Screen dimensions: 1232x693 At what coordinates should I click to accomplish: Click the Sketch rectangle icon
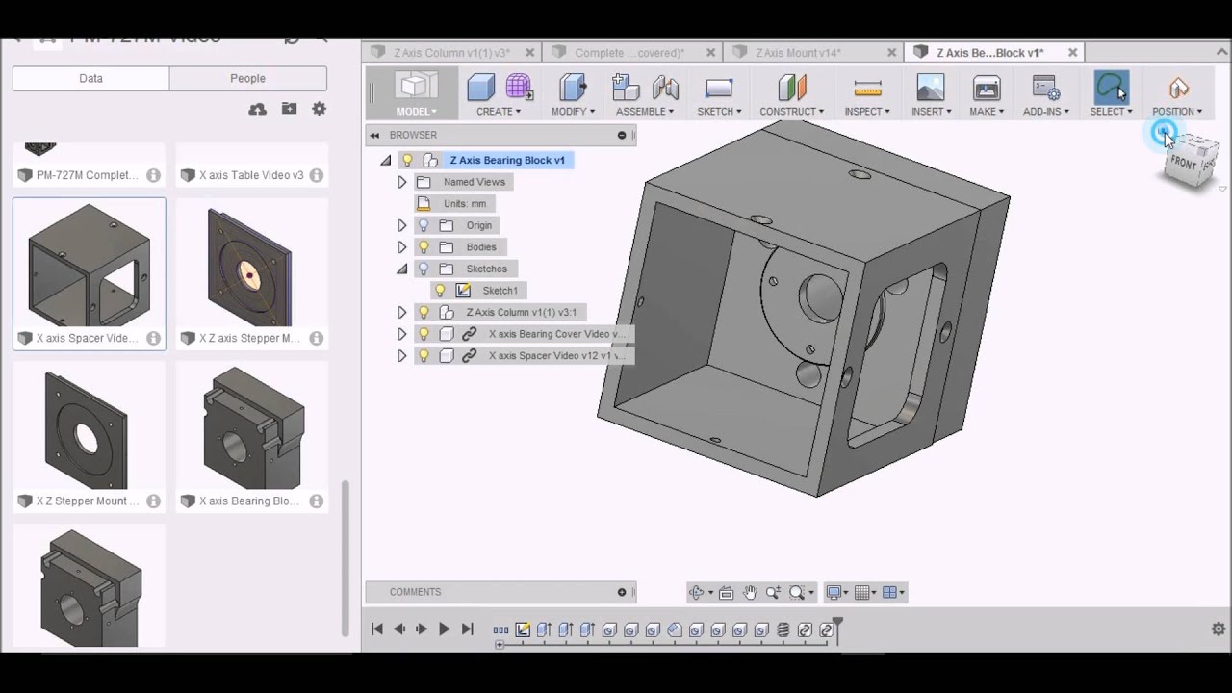click(719, 89)
